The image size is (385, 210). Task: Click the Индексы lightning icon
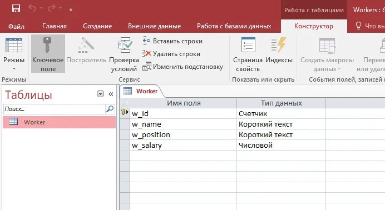point(279,45)
